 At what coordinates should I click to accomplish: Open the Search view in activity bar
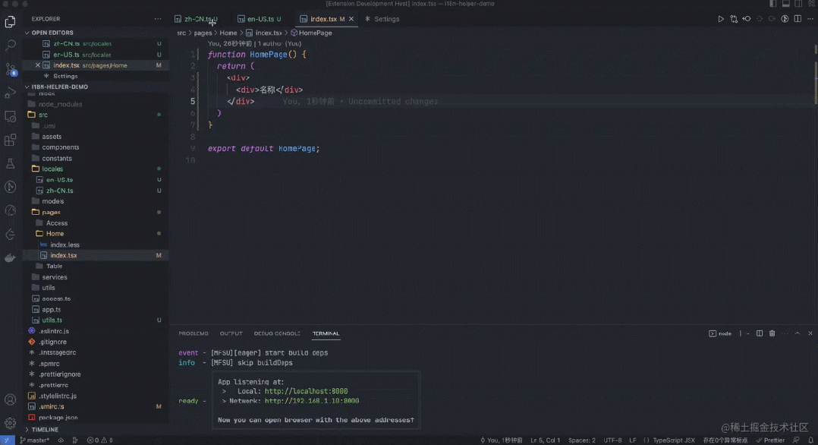tap(10, 46)
